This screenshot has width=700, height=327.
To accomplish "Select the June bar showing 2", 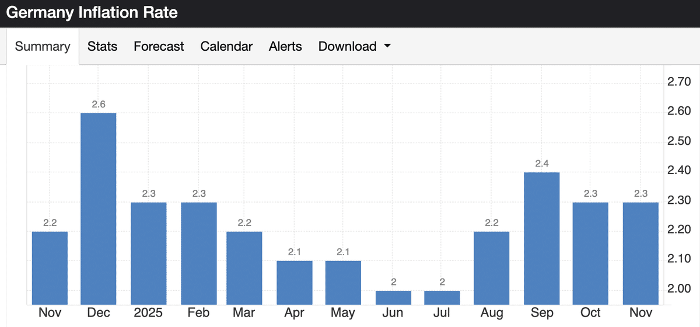I will [x=393, y=297].
